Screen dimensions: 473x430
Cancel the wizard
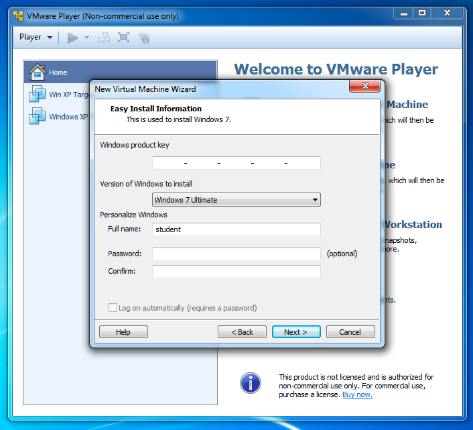tap(350, 332)
